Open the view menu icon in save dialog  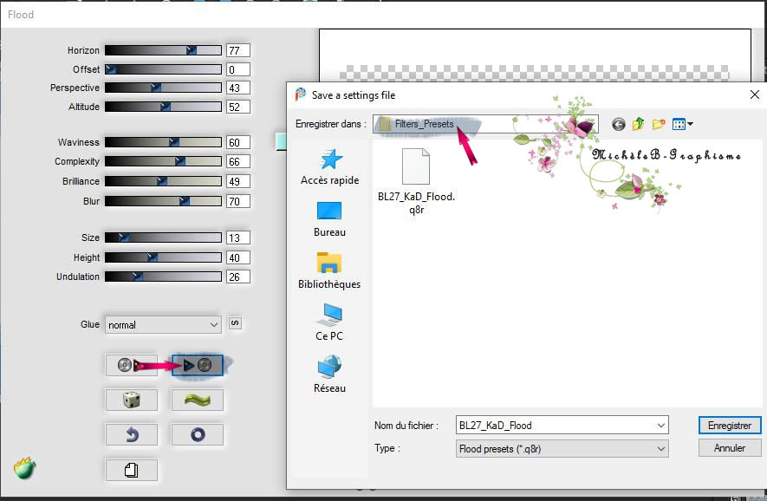[x=682, y=124]
